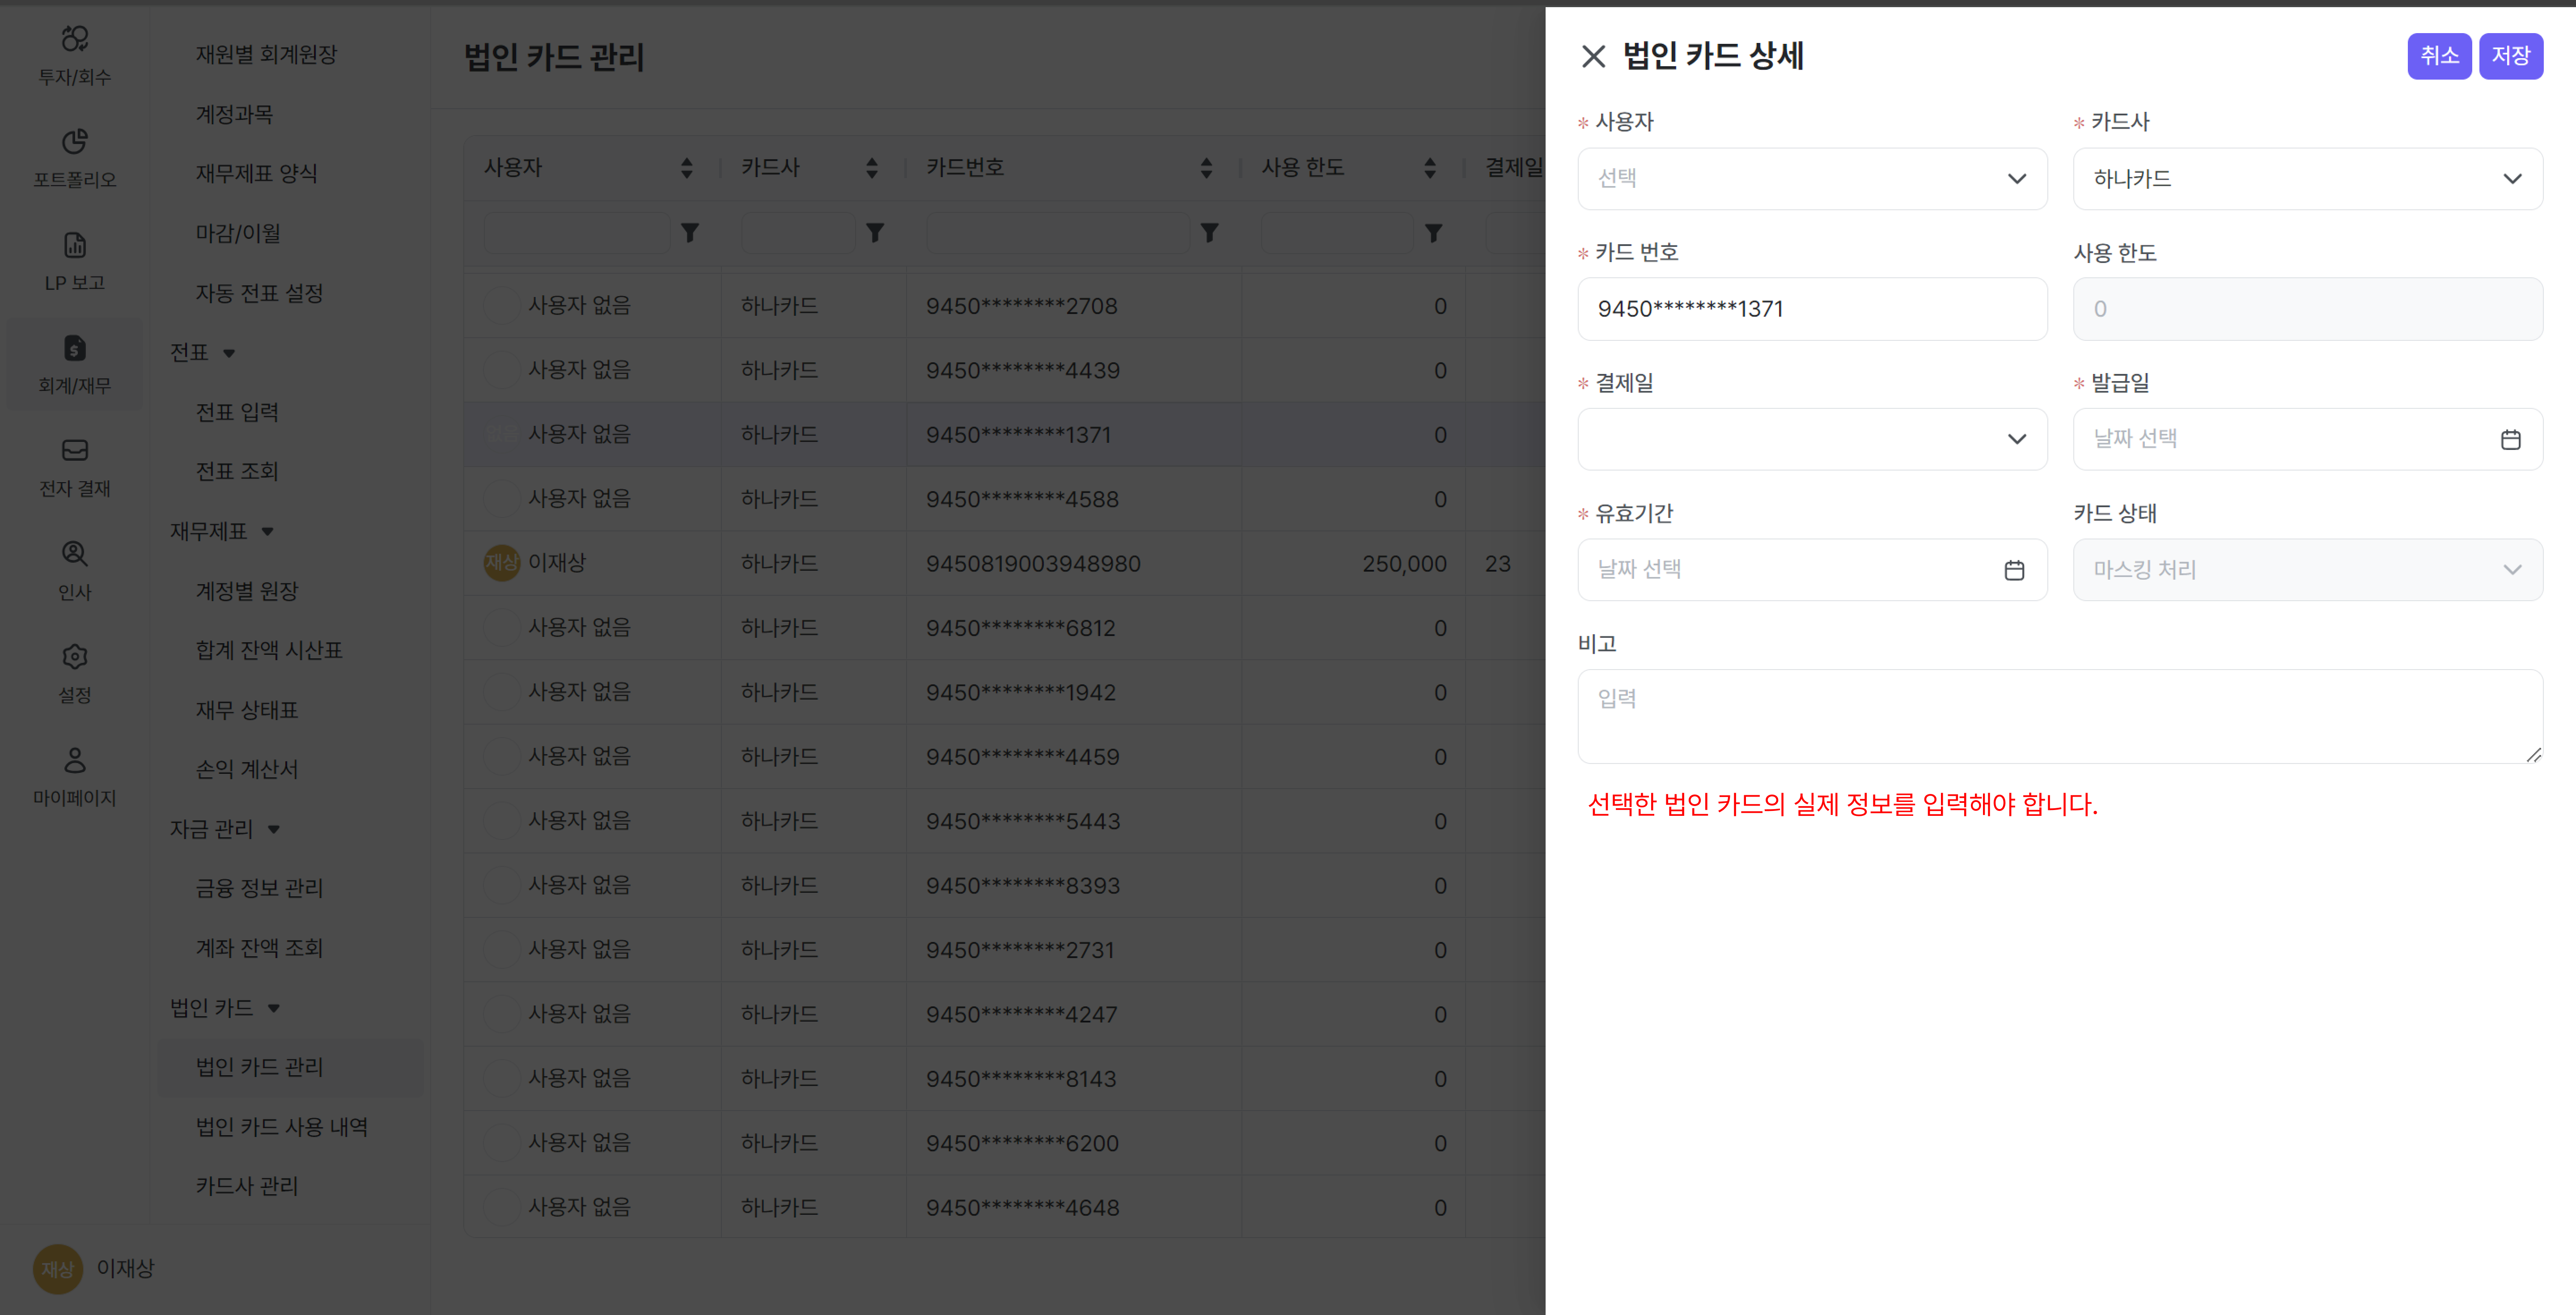This screenshot has height=1315, width=2576.
Task: Go to 전표 입력 menu
Action: point(237,411)
